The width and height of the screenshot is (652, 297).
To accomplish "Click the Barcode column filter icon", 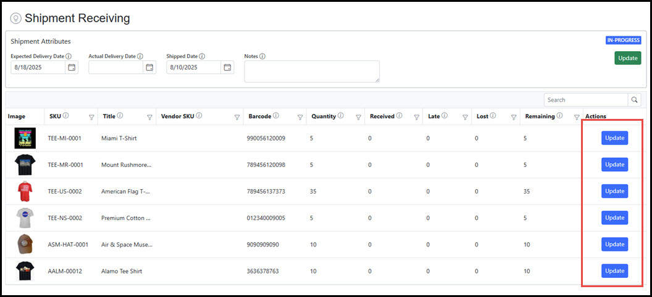I will click(300, 117).
